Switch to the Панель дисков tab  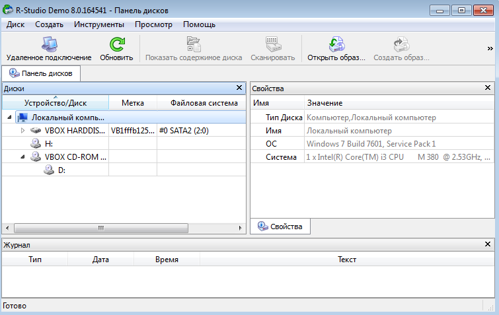coord(41,73)
